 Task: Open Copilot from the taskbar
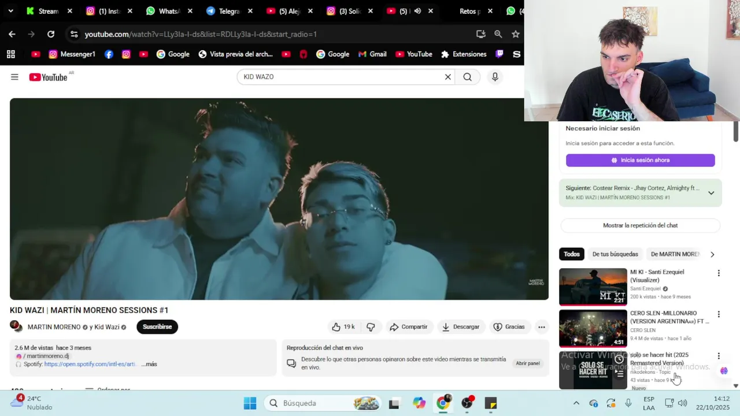tap(419, 403)
